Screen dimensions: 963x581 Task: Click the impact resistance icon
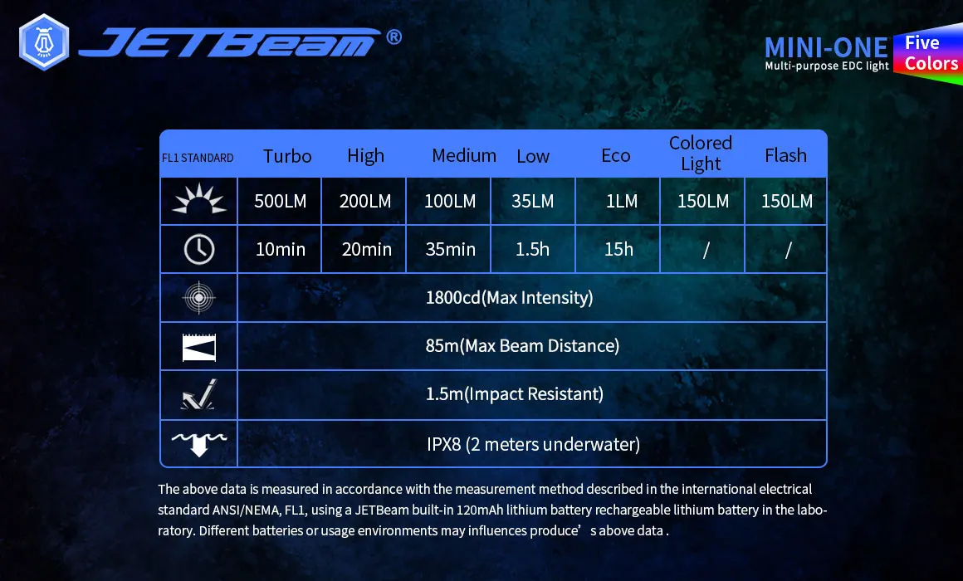(199, 394)
